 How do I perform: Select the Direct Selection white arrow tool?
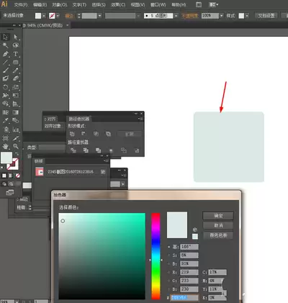tap(16, 37)
